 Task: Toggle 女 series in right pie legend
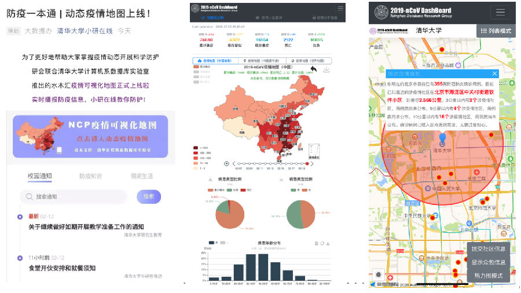307,190
